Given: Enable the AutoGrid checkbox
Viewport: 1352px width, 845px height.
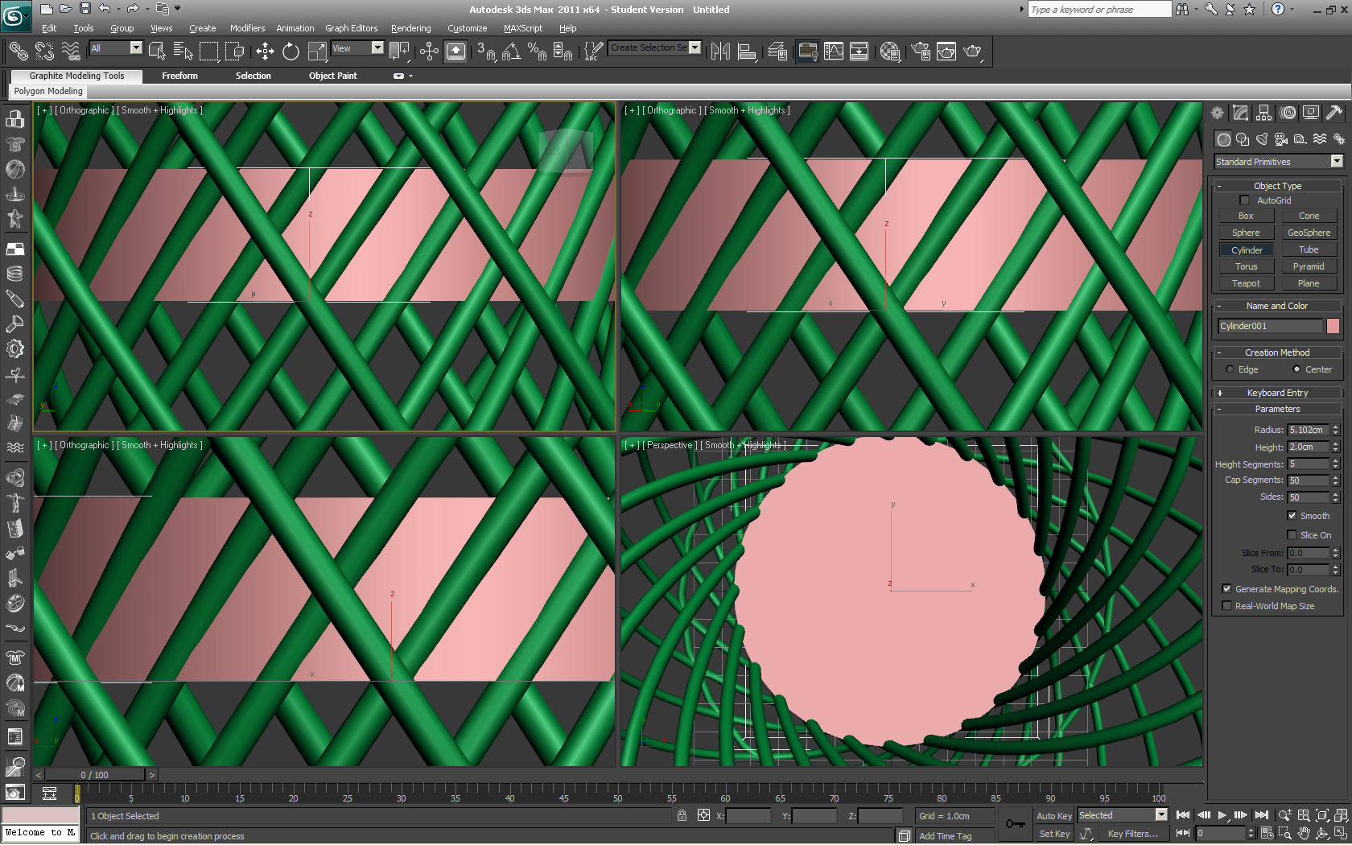Looking at the screenshot, I should (x=1244, y=200).
